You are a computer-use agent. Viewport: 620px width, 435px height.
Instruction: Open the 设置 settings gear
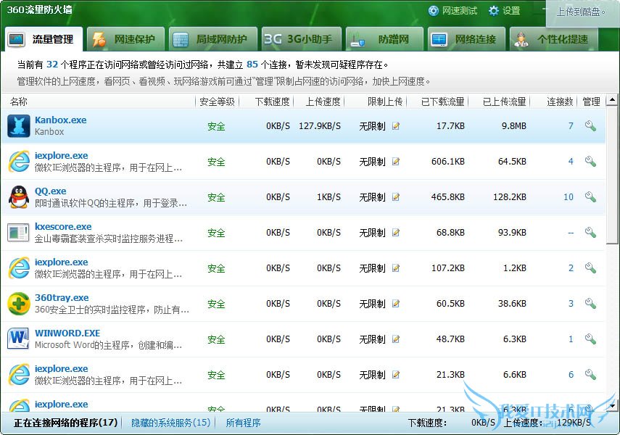[505, 11]
